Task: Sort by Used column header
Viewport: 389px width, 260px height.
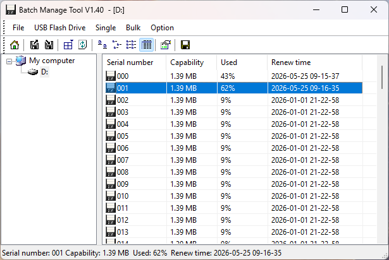Action: pyautogui.click(x=242, y=62)
